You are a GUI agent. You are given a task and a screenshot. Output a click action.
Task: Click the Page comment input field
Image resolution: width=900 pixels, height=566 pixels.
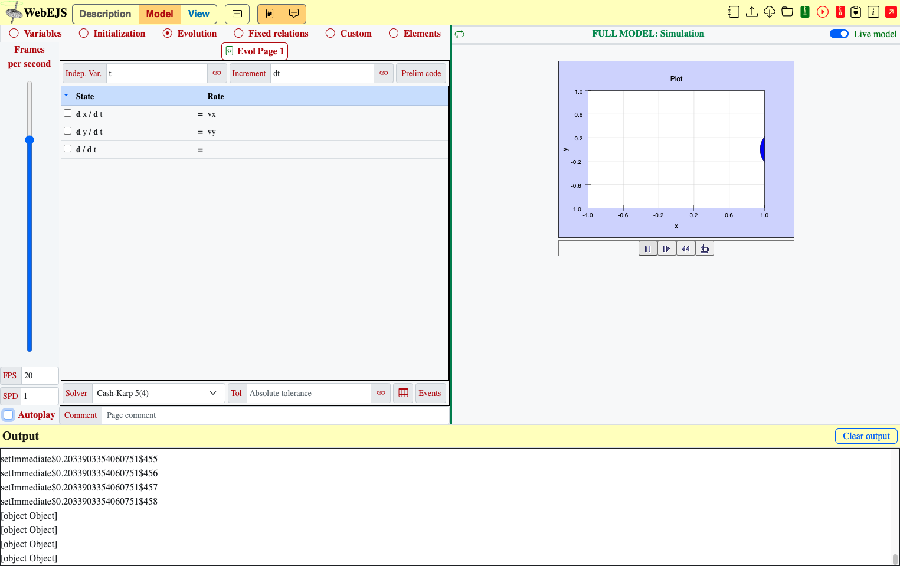pos(276,415)
